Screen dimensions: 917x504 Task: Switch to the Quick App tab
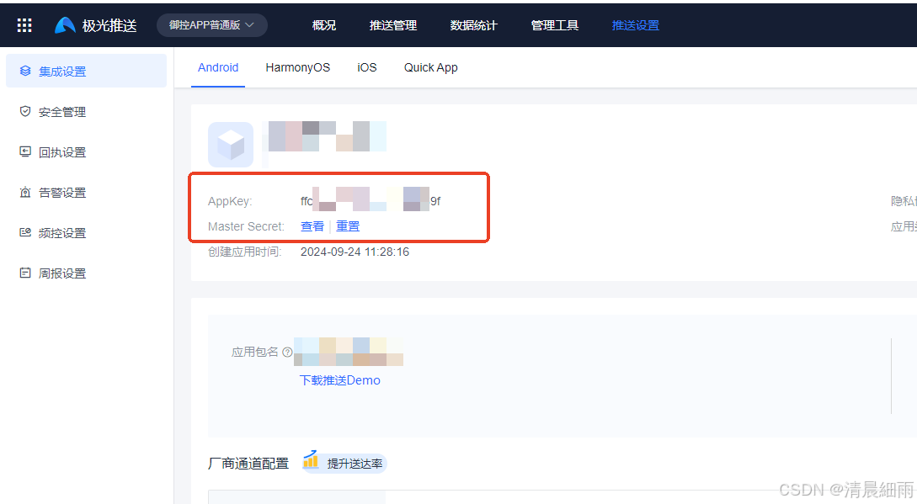pyautogui.click(x=431, y=68)
